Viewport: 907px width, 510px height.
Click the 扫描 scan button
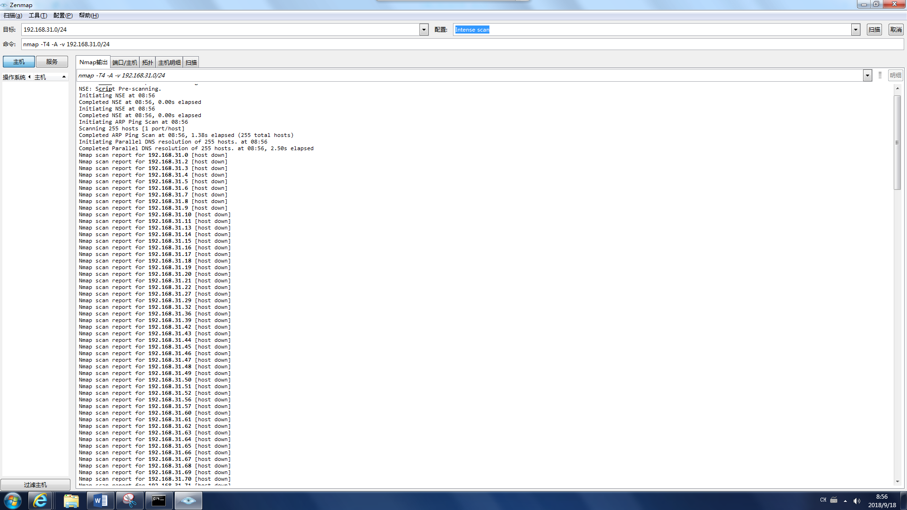[874, 30]
